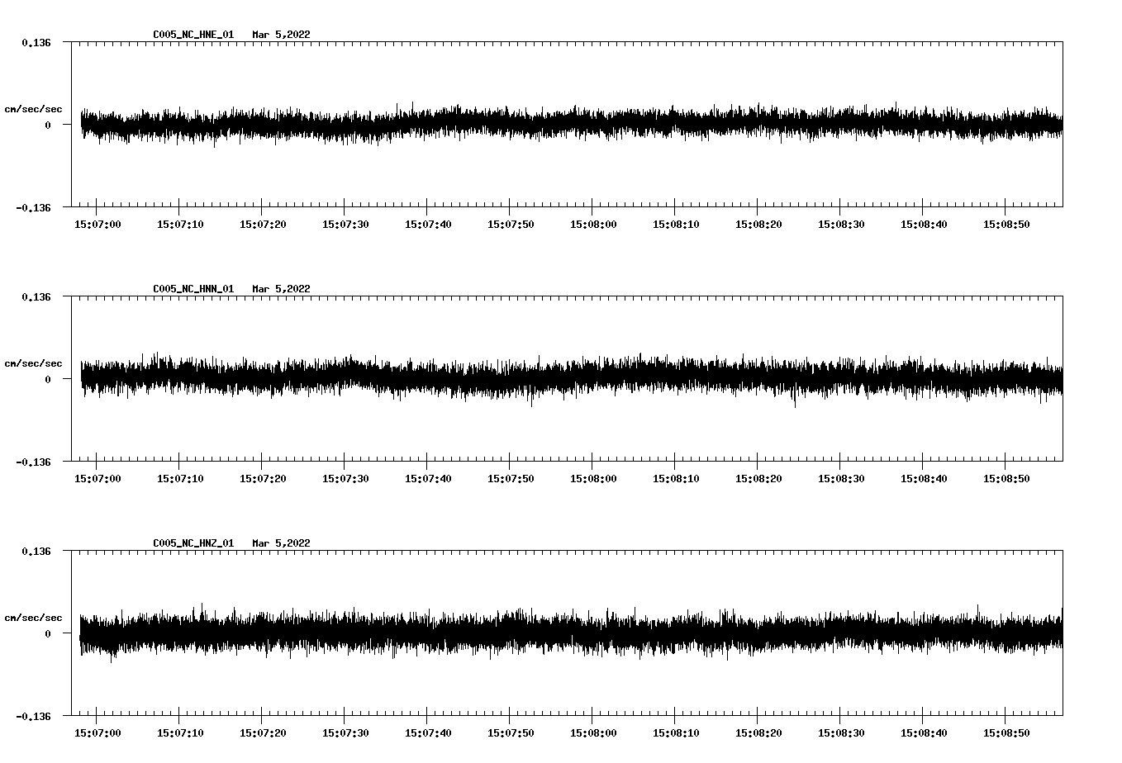Click 0.136 upper limit on HNE axis

pyautogui.click(x=36, y=42)
